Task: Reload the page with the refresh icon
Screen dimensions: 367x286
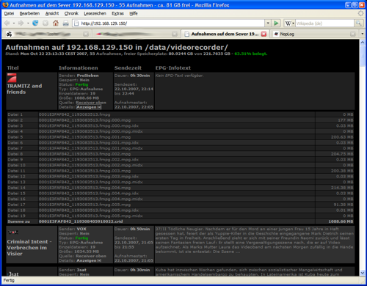Action: (35, 23)
